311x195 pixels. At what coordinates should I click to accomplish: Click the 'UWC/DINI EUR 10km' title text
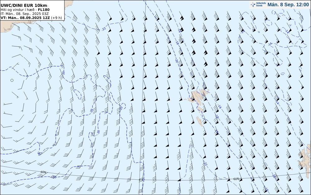[24, 5]
